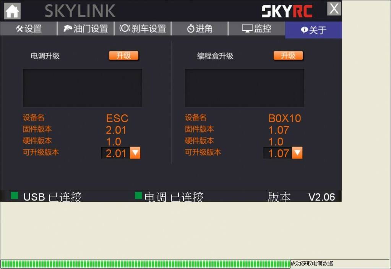Open the 刹车设置 brake settings tab

(x=143, y=28)
